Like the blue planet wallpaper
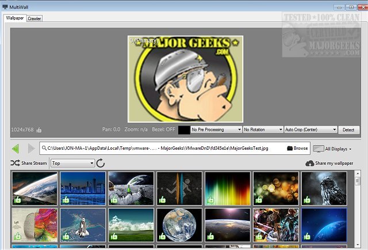The width and height of the screenshot is (368, 250). click(307, 236)
